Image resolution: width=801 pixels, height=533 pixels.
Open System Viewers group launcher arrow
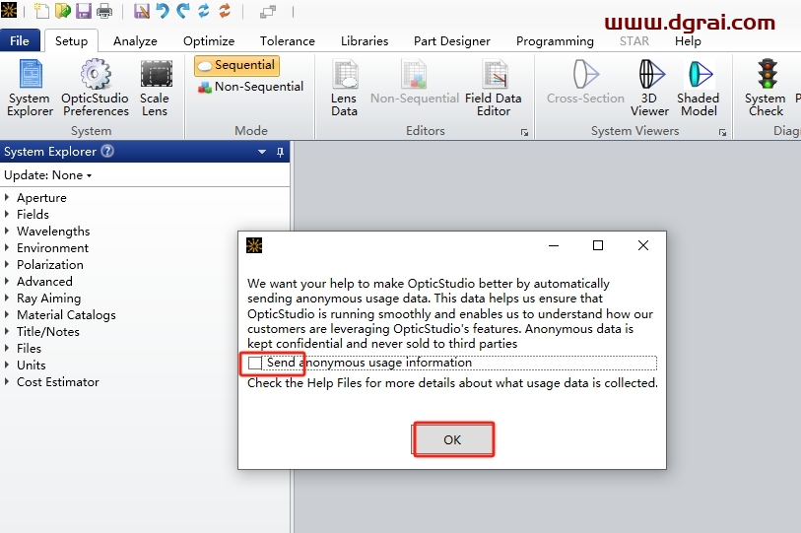[722, 132]
